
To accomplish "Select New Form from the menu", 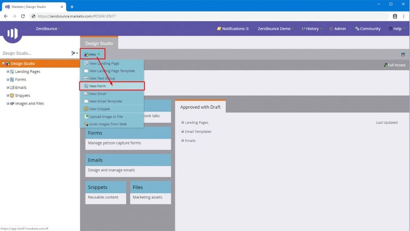I will (112, 86).
